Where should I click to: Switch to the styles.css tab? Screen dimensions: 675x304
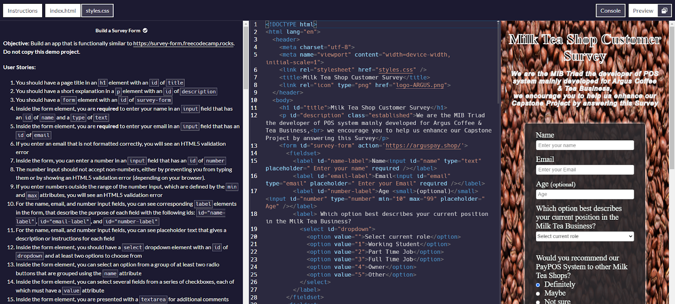(97, 11)
